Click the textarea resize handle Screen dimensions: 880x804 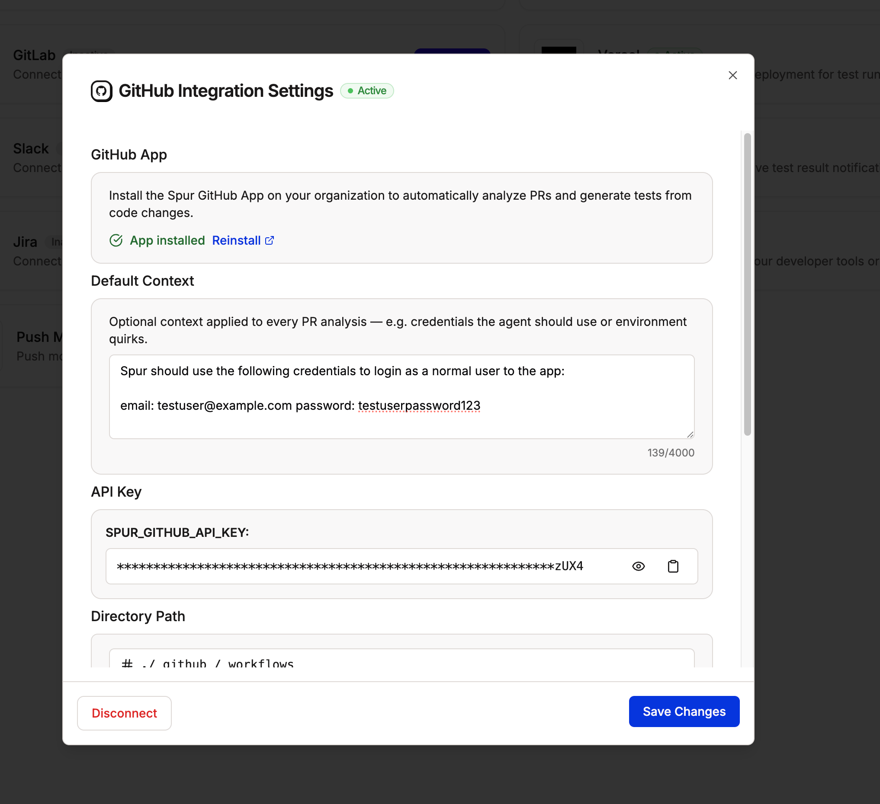point(690,434)
